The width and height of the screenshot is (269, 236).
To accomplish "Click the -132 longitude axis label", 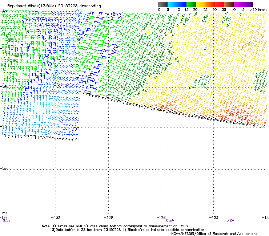I will [56, 217].
